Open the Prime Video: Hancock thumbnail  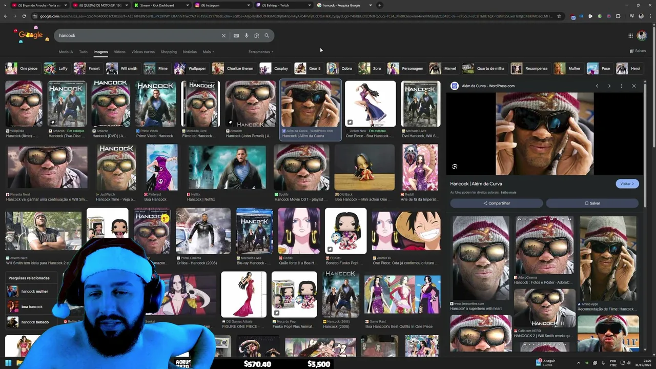(x=155, y=104)
